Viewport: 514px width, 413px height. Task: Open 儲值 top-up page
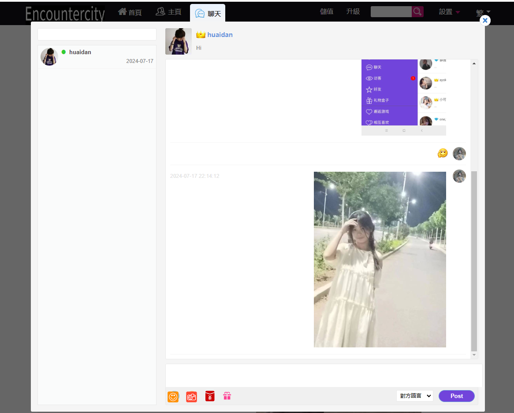(x=327, y=11)
